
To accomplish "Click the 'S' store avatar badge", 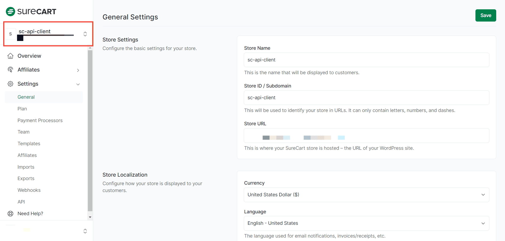I will pyautogui.click(x=11, y=34).
